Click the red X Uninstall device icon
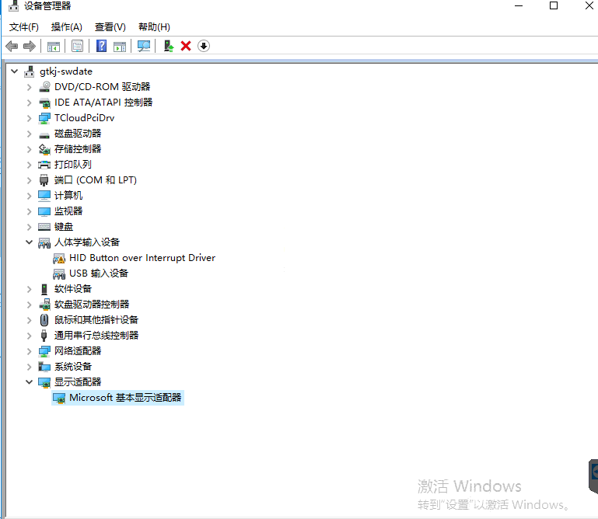Image resolution: width=598 pixels, height=519 pixels. point(186,46)
